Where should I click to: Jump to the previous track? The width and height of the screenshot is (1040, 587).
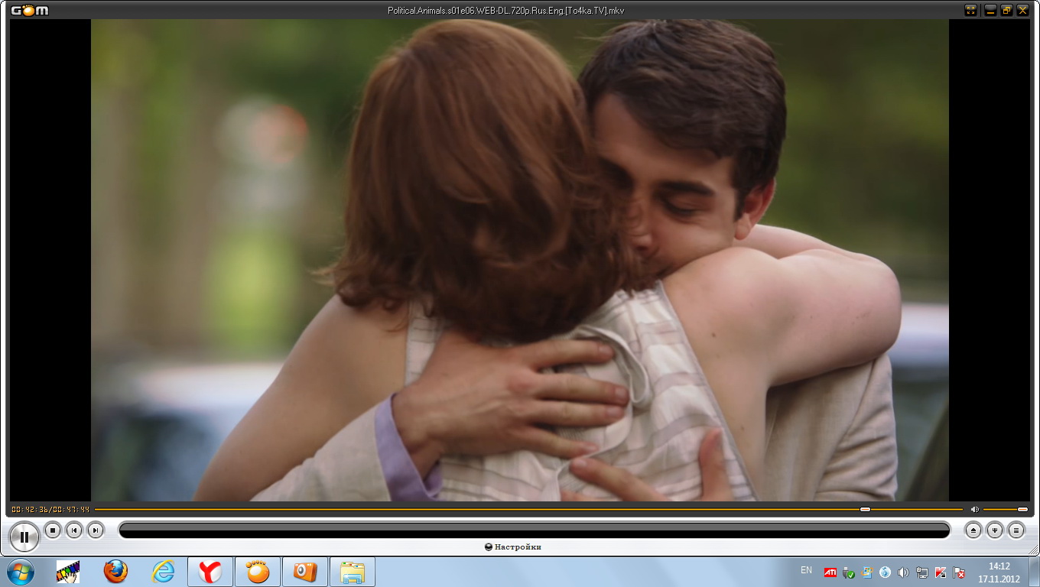click(x=74, y=530)
